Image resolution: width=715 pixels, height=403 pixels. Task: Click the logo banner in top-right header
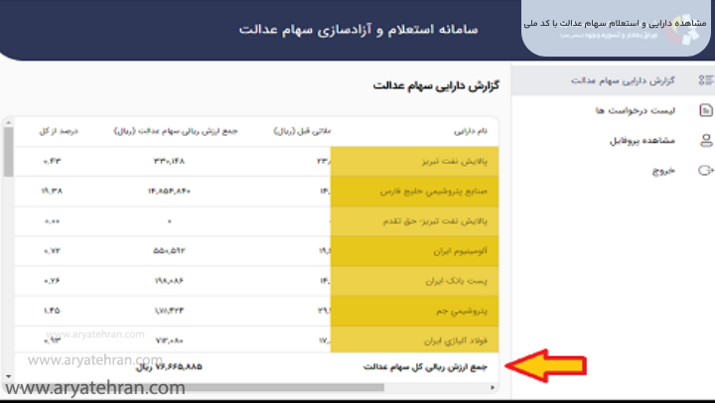tap(616, 28)
